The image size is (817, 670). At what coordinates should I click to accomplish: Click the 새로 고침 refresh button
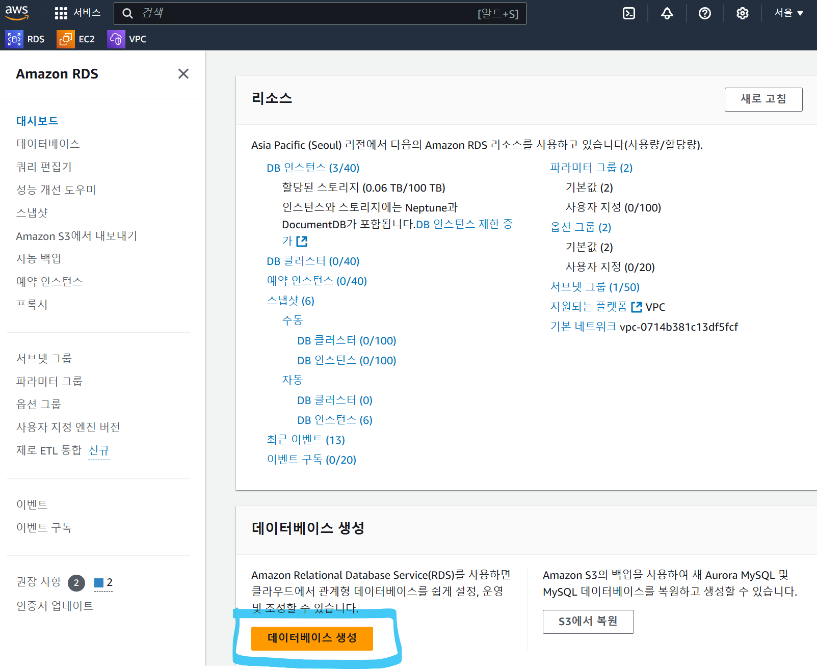click(x=763, y=99)
